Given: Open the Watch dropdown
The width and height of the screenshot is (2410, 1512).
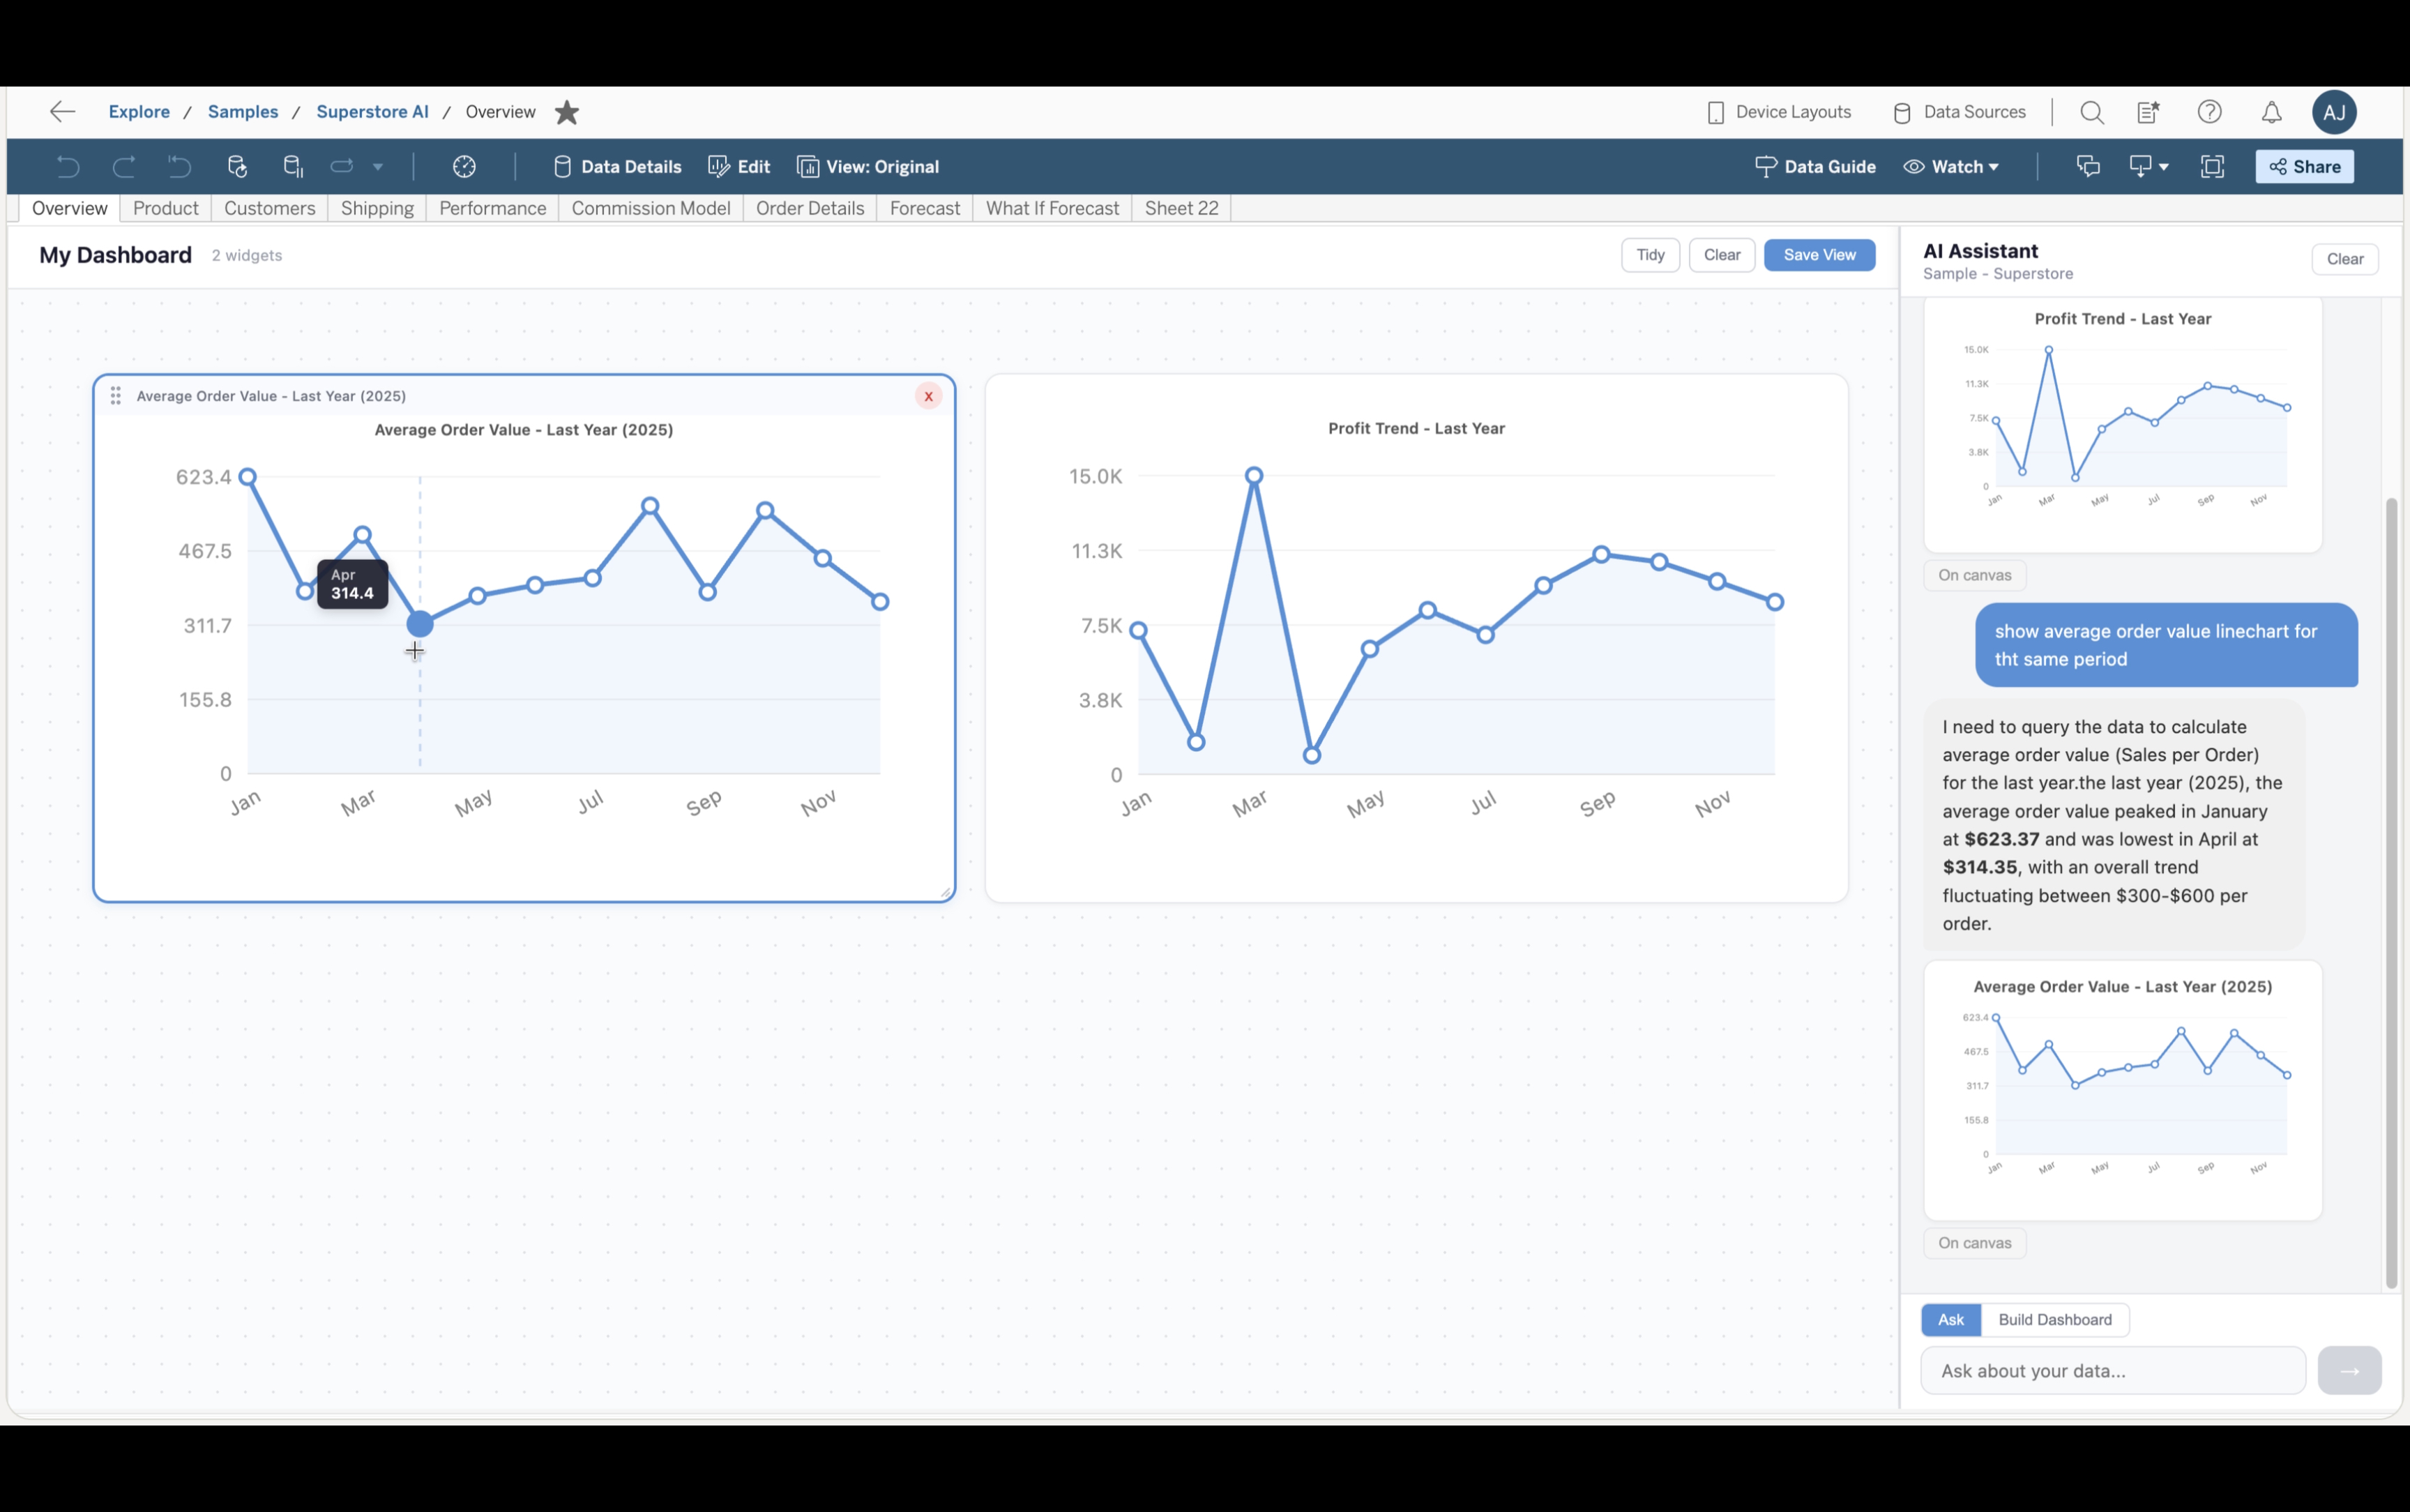Looking at the screenshot, I should 1950,166.
